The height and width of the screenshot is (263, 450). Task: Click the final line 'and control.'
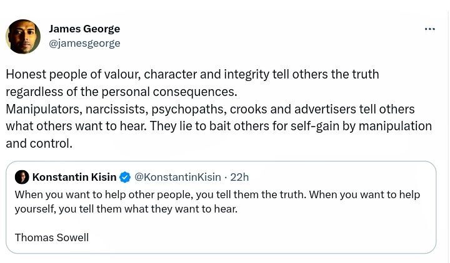click(x=39, y=143)
